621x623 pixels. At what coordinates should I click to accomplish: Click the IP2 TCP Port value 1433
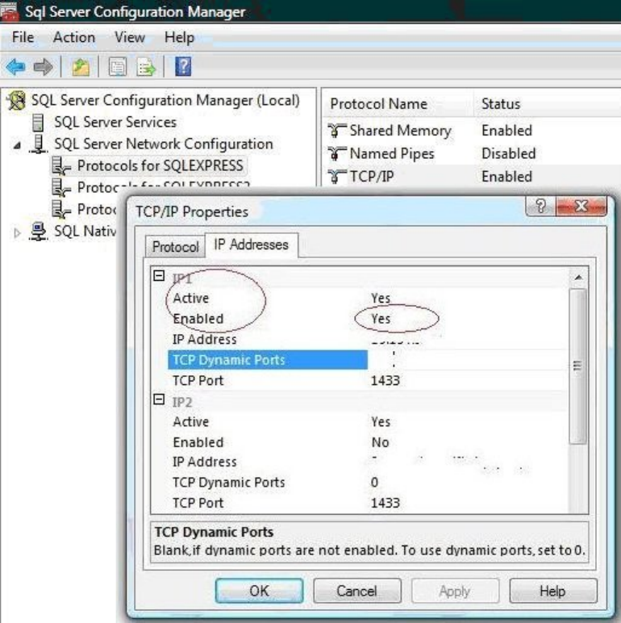pyautogui.click(x=386, y=503)
